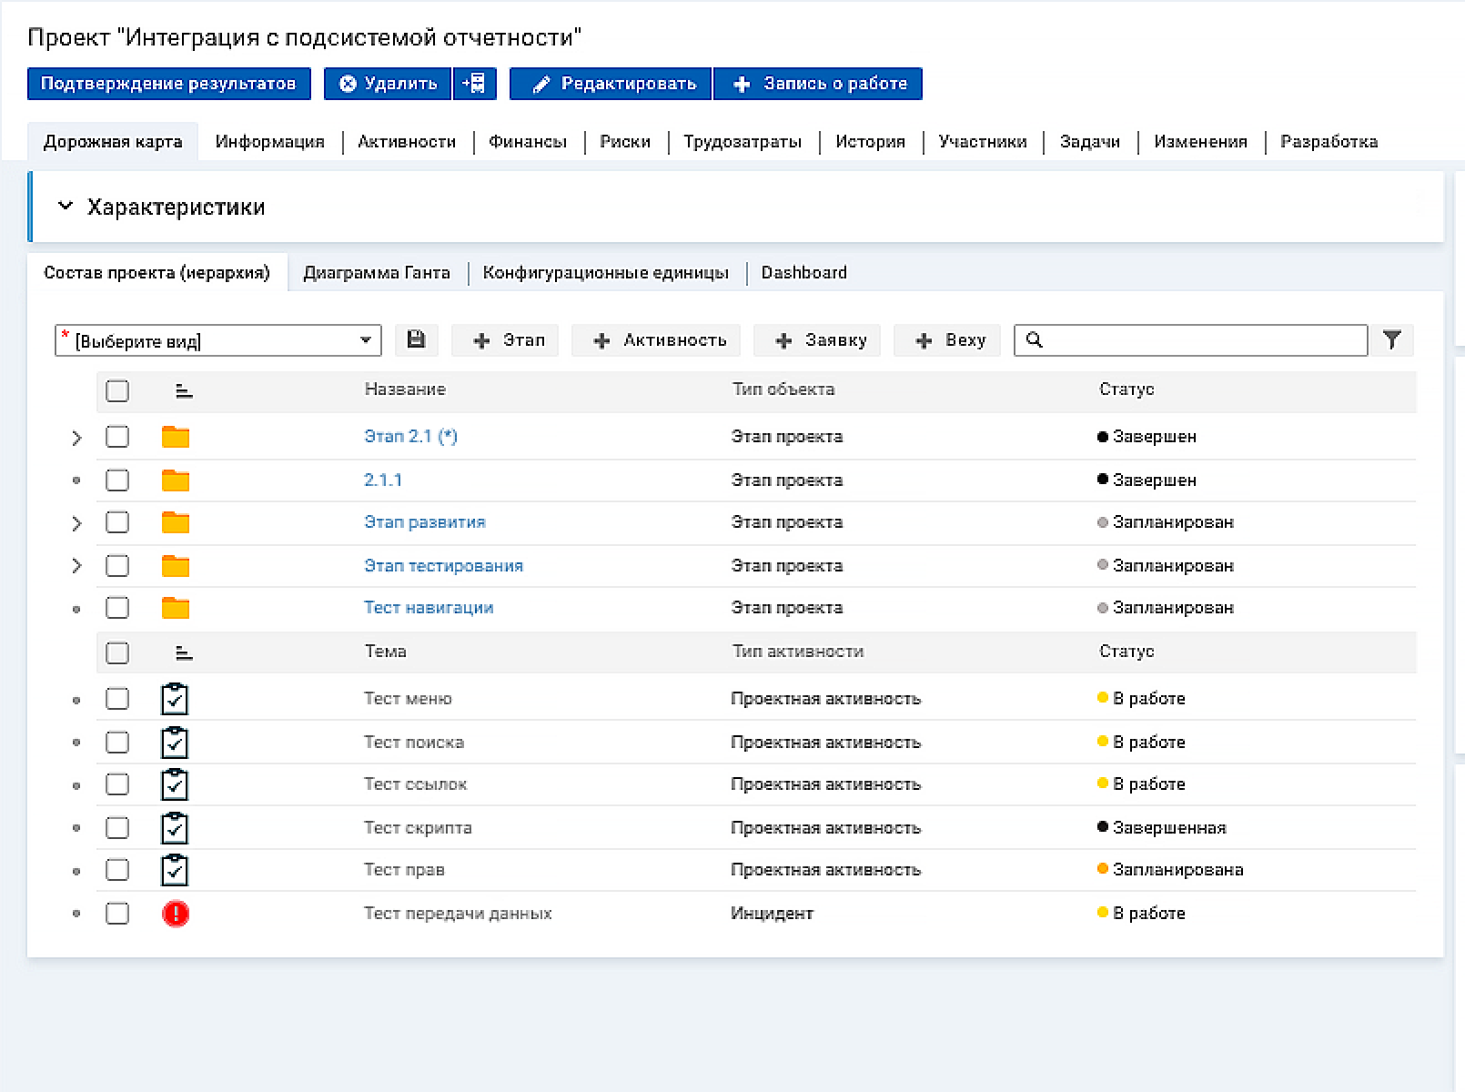Check the box for Тест скрипта row
This screenshot has height=1092, width=1465.
click(117, 828)
